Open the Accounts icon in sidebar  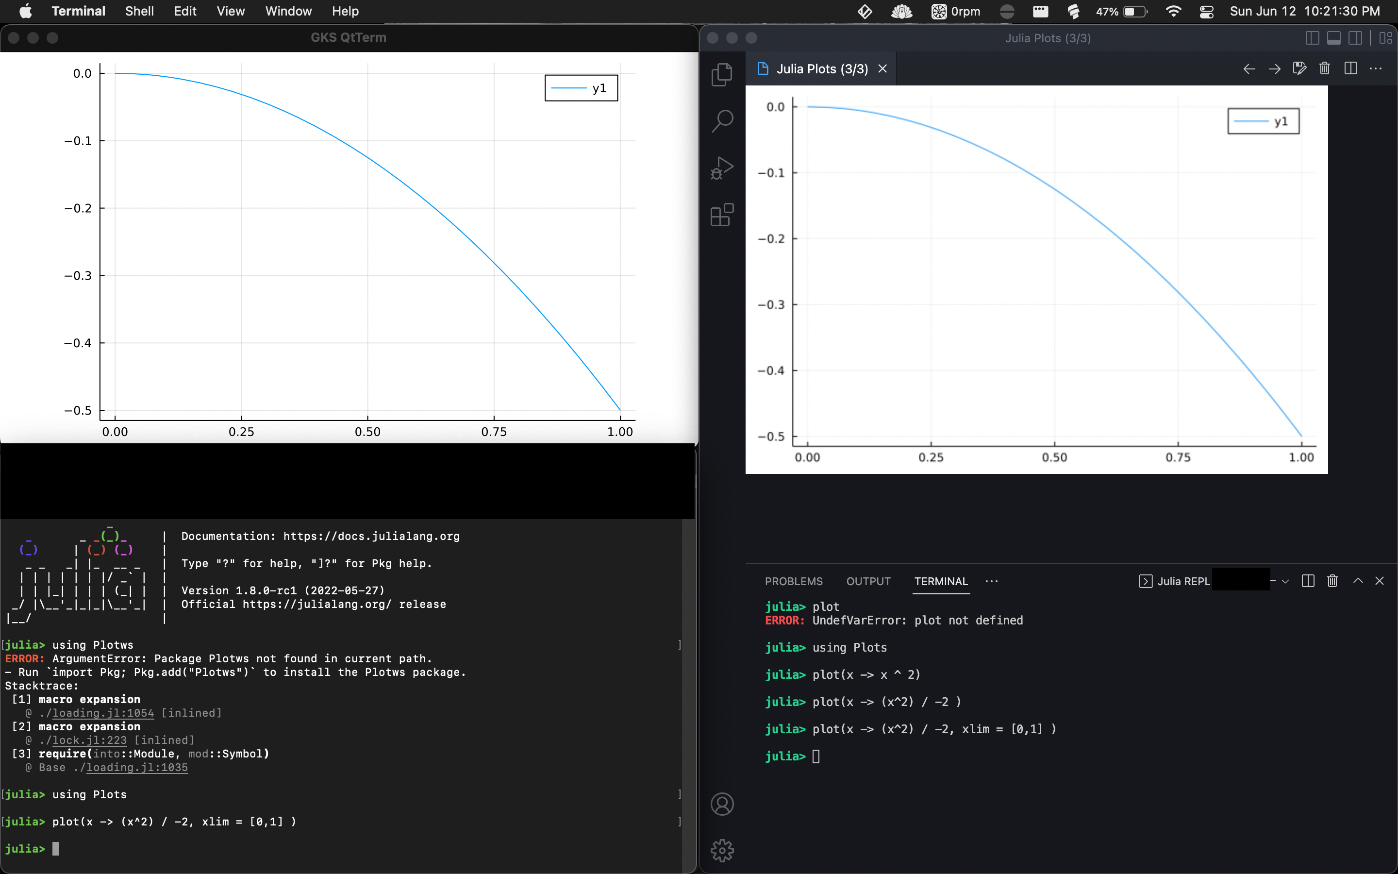(722, 804)
